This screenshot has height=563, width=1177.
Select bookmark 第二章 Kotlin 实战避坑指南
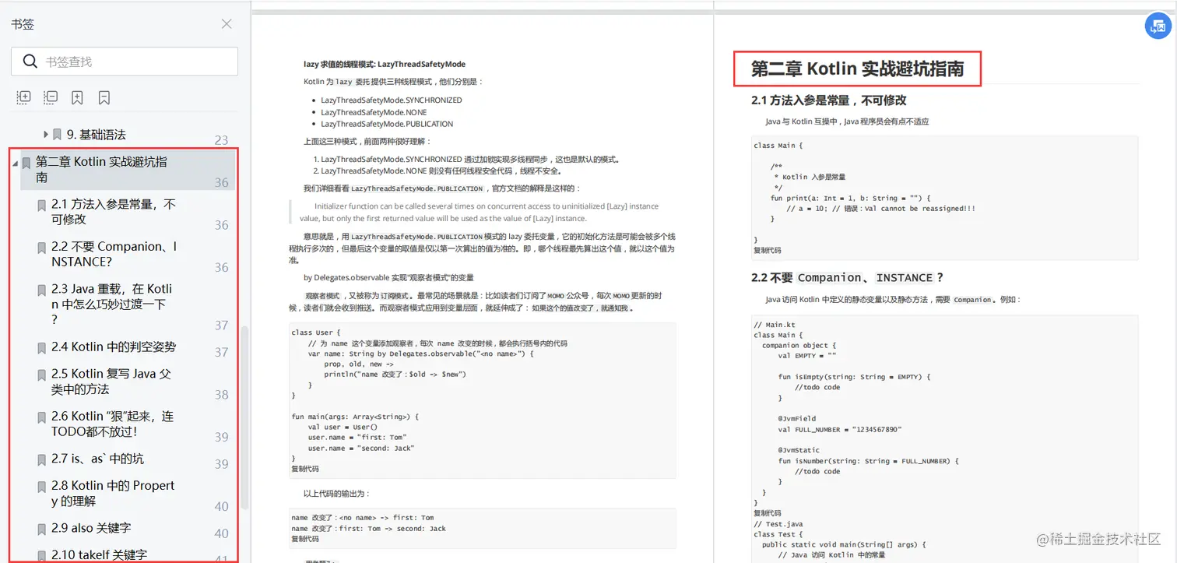tap(101, 170)
